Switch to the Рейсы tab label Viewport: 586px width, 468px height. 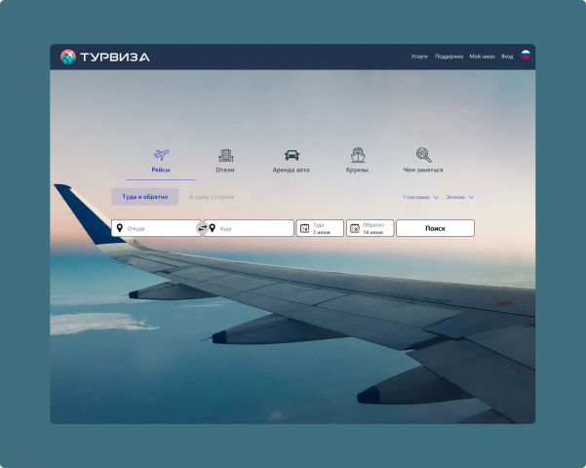coord(161,170)
